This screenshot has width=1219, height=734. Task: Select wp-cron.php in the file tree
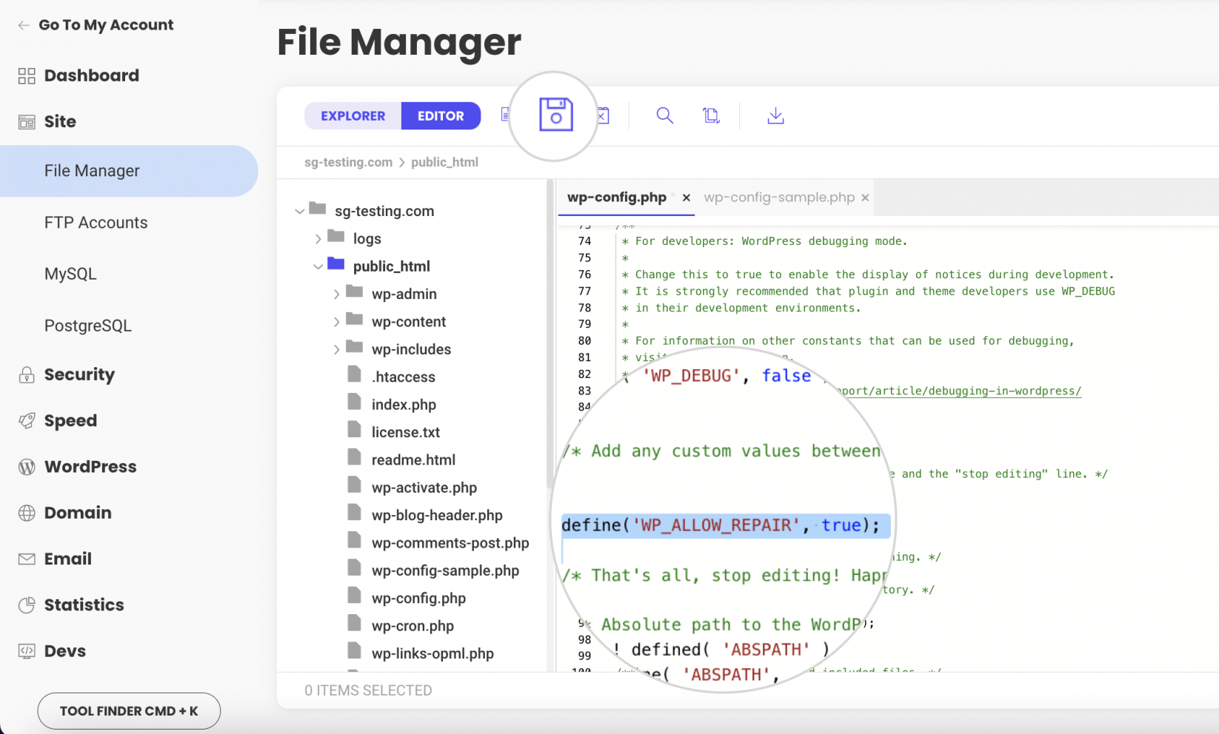[413, 626]
